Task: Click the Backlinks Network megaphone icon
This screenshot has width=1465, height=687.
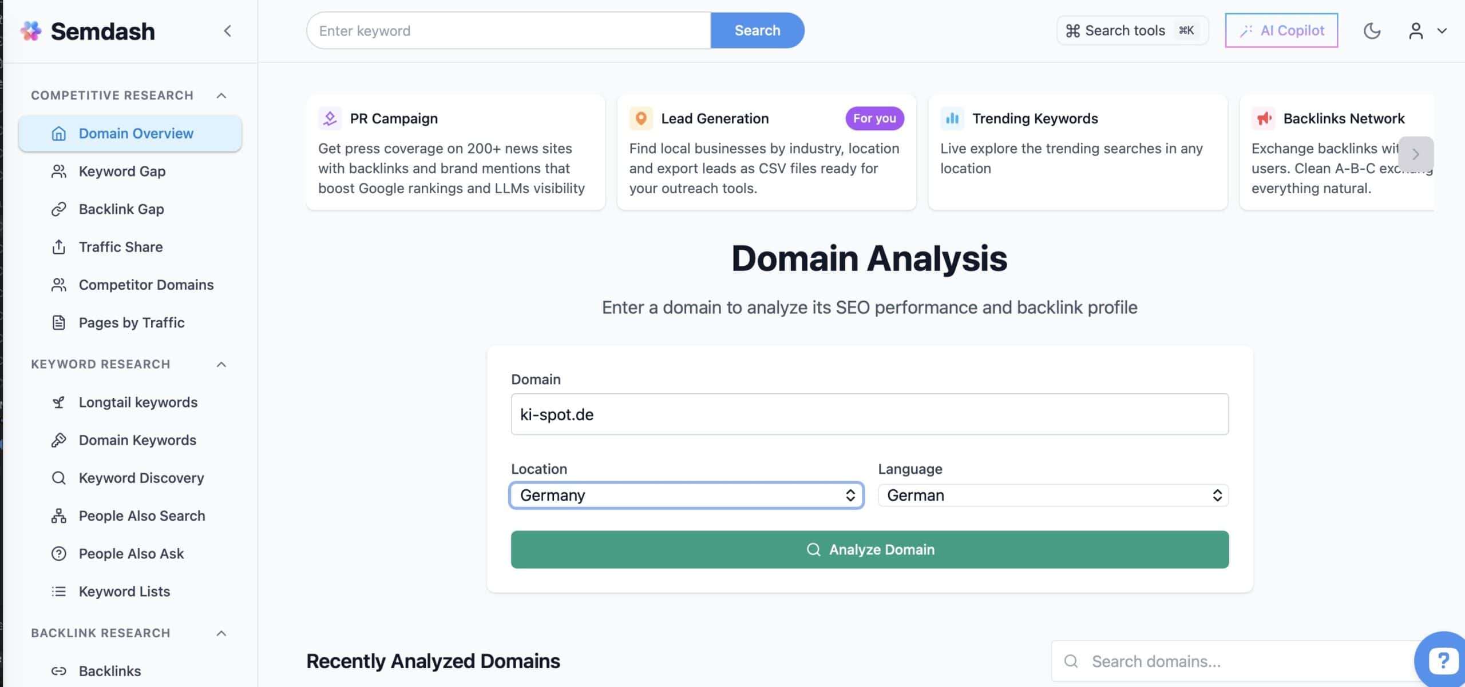Action: point(1263,118)
